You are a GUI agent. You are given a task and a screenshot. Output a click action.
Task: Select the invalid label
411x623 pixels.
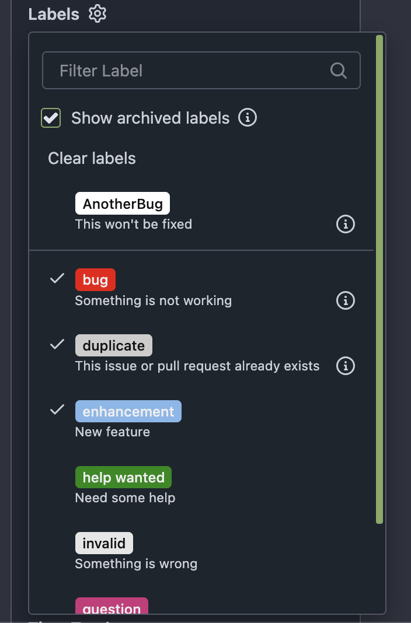201,552
